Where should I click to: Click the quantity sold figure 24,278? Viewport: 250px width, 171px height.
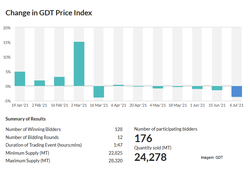click(x=150, y=157)
